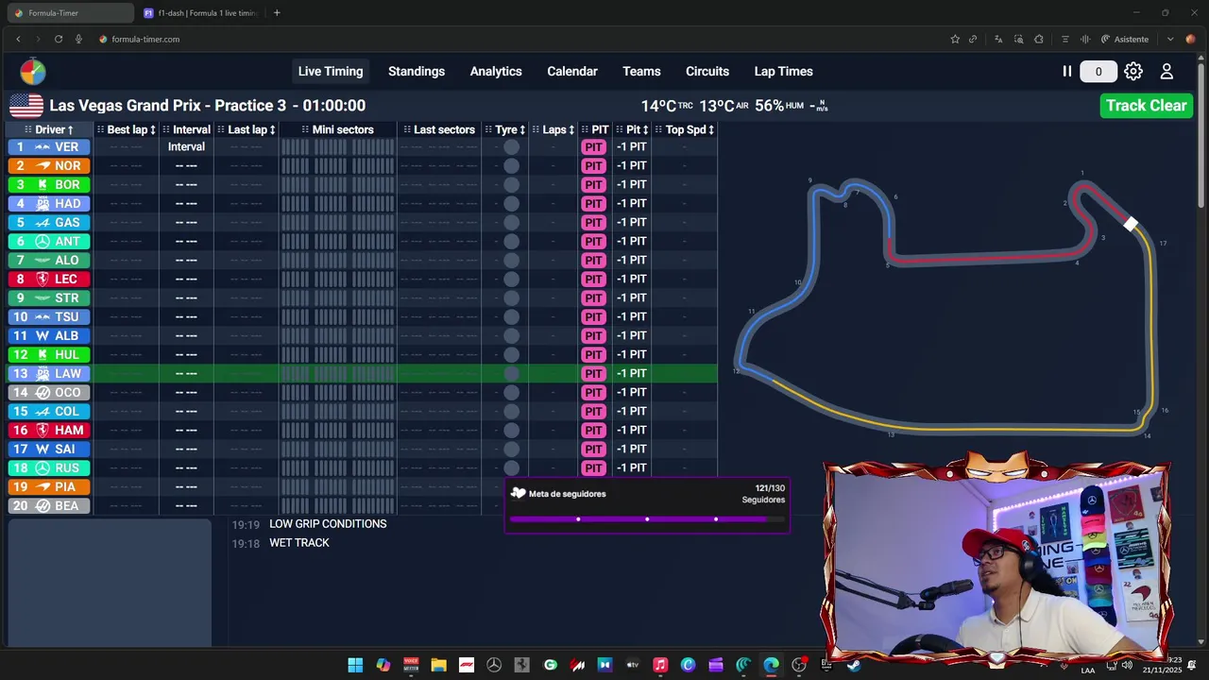The height and width of the screenshot is (680, 1209).
Task: Click the white position marker on the track map
Action: pos(1131,224)
